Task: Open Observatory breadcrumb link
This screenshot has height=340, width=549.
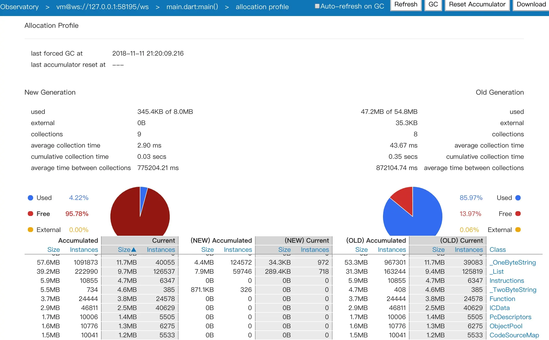Action: pos(19,7)
